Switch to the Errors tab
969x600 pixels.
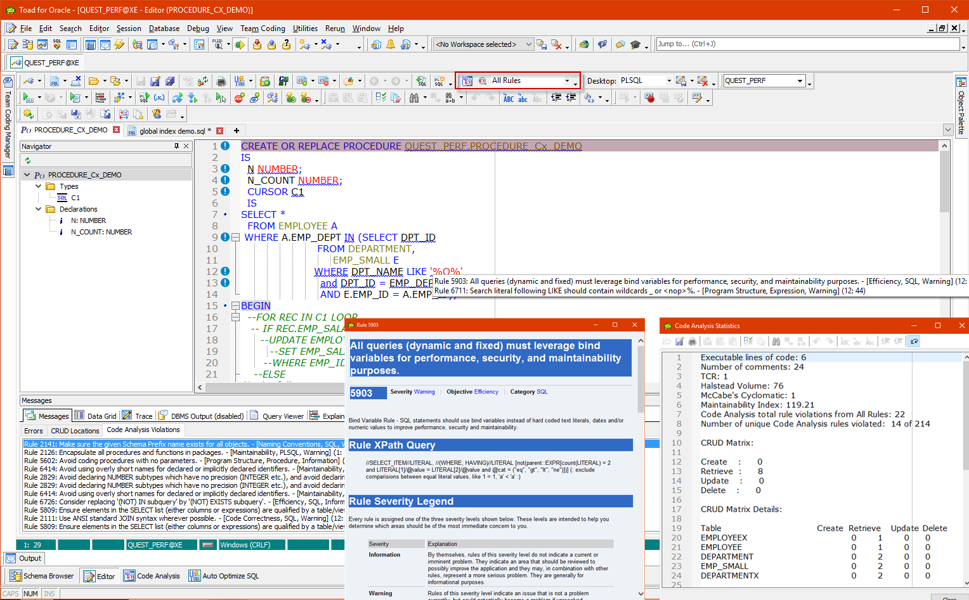tap(34, 431)
